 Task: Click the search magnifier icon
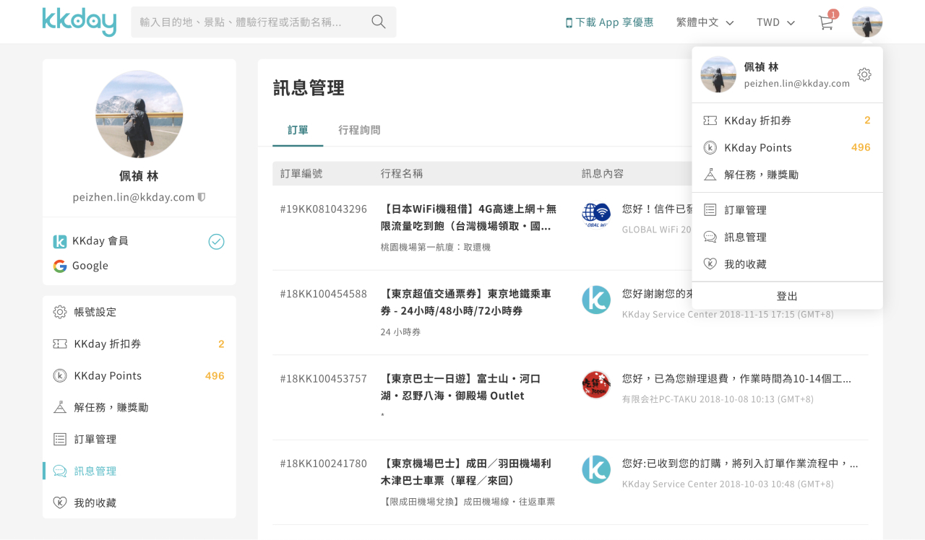click(379, 22)
